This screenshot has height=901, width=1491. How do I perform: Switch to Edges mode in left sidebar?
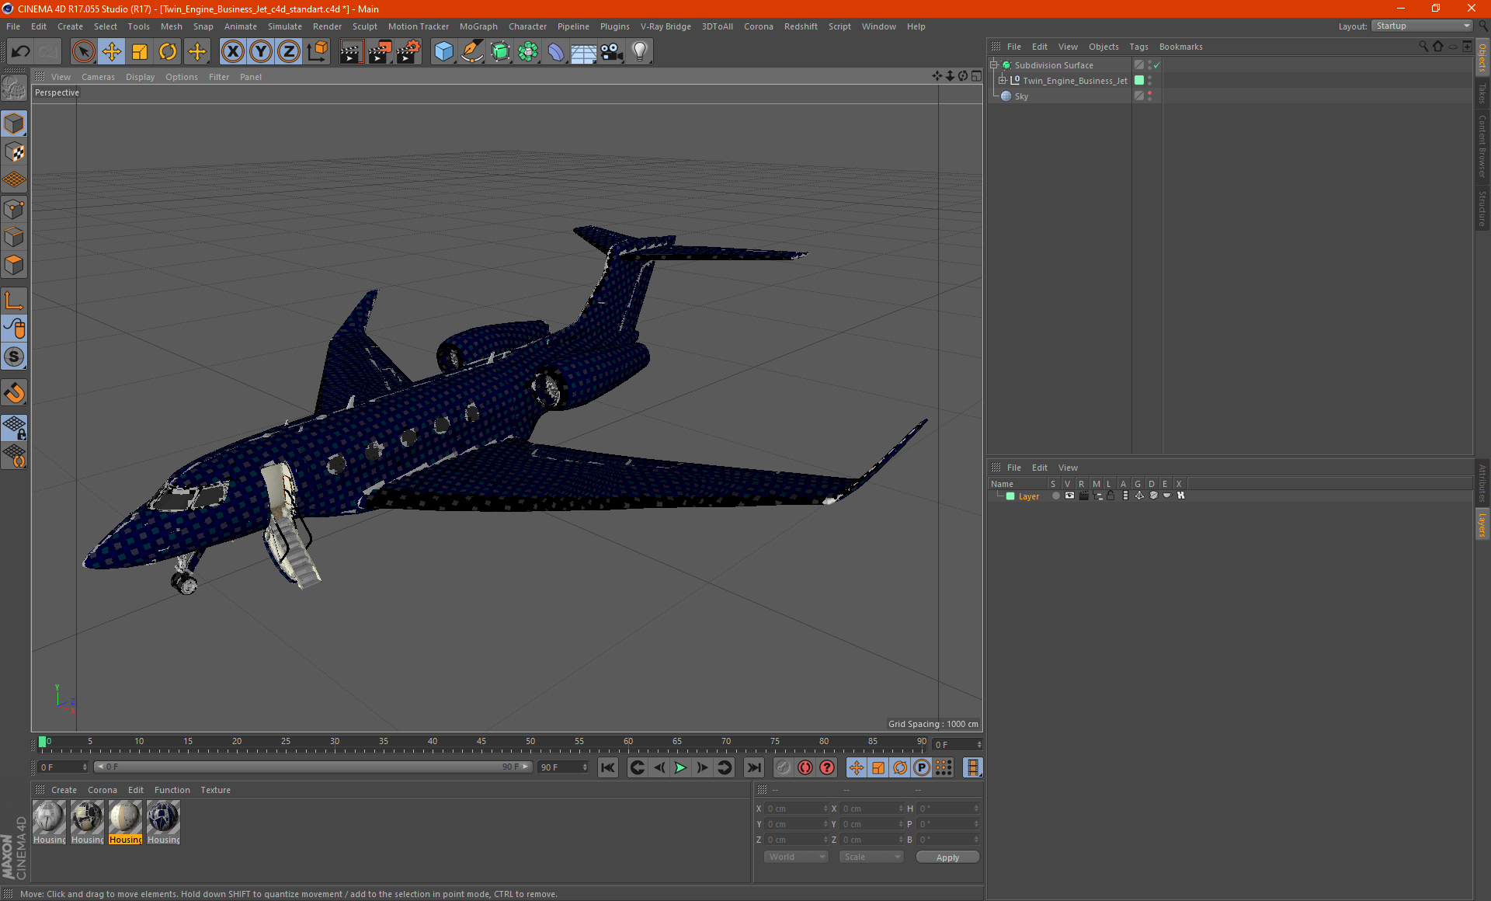click(x=14, y=237)
